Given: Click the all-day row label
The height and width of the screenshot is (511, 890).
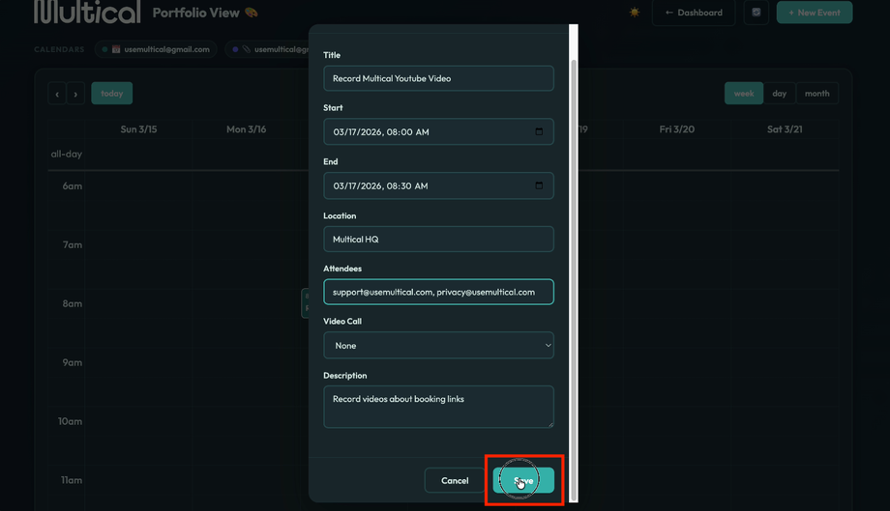Looking at the screenshot, I should tap(67, 155).
